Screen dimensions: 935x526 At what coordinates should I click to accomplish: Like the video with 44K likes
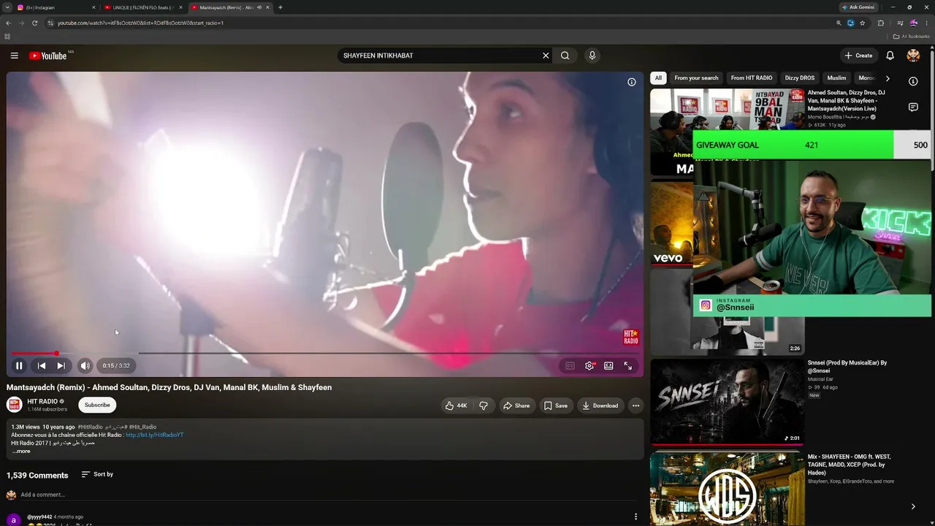pyautogui.click(x=456, y=405)
